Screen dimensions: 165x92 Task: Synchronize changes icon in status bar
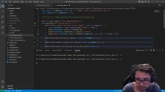tap(13, 91)
